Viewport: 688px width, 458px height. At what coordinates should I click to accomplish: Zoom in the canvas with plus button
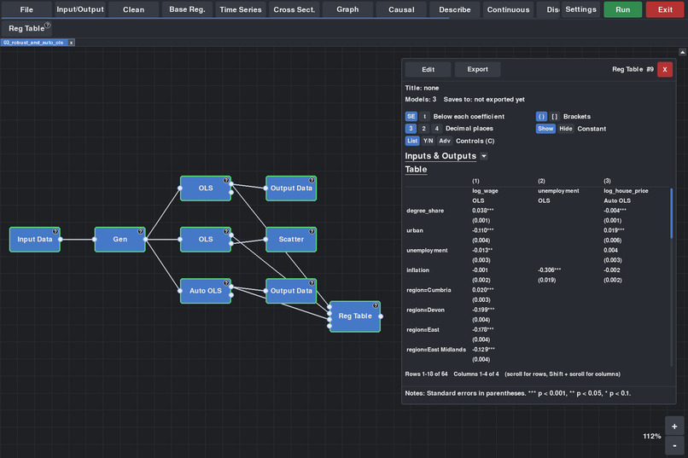[674, 426]
